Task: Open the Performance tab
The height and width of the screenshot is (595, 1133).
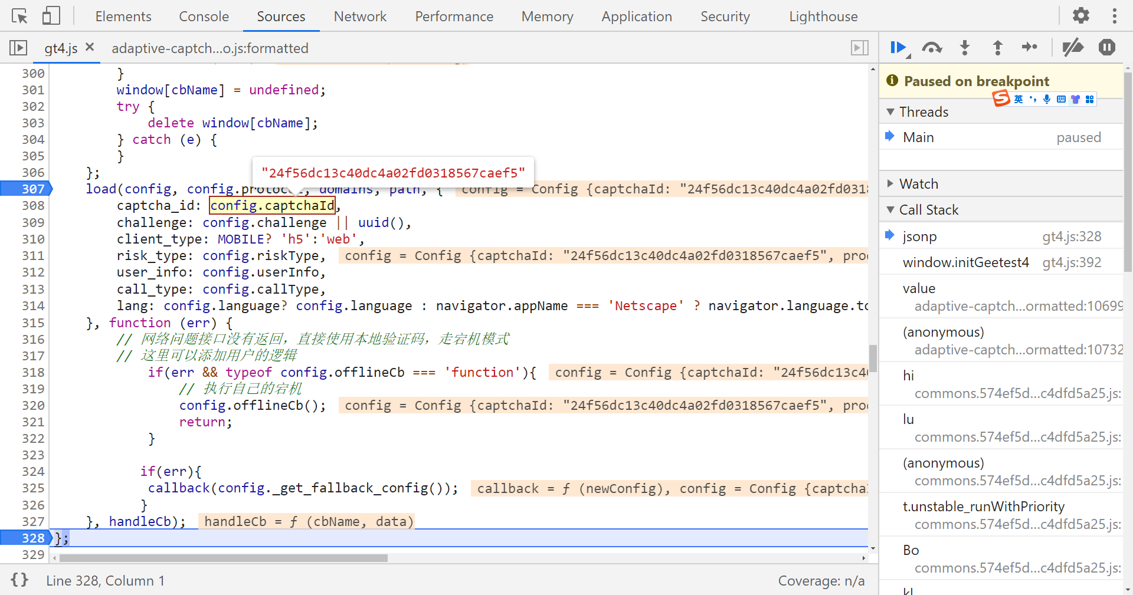Action: (454, 17)
